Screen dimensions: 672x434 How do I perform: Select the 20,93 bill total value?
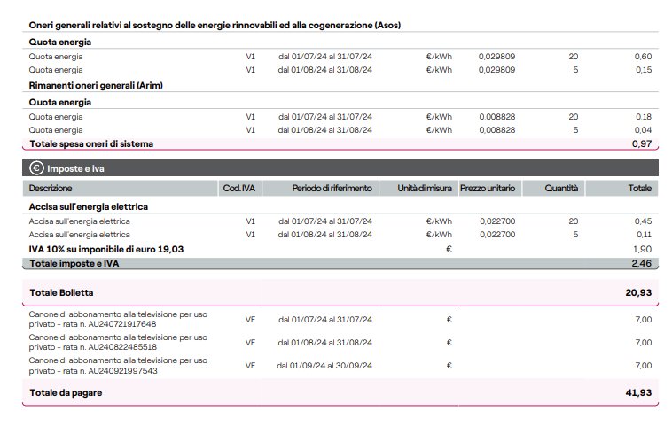coord(638,291)
